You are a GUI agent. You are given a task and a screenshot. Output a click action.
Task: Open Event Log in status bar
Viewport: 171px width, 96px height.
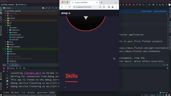(x=164, y=93)
